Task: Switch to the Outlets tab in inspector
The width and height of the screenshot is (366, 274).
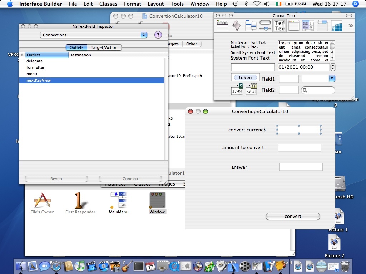Action: coord(76,47)
